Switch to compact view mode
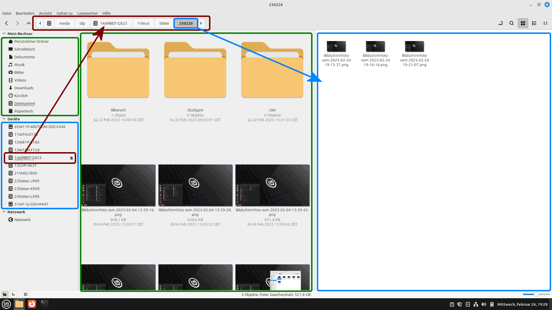This screenshot has height=310, width=552. 545,23
